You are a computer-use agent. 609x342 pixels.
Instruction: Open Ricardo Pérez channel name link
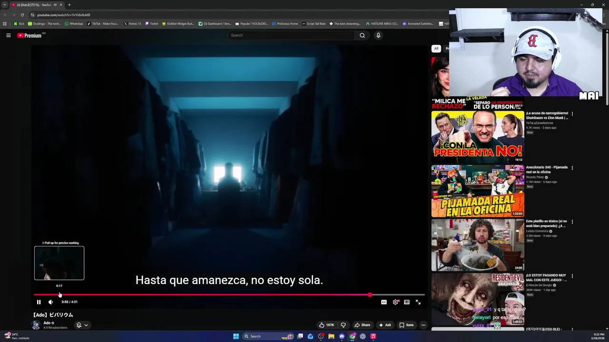tap(536, 177)
